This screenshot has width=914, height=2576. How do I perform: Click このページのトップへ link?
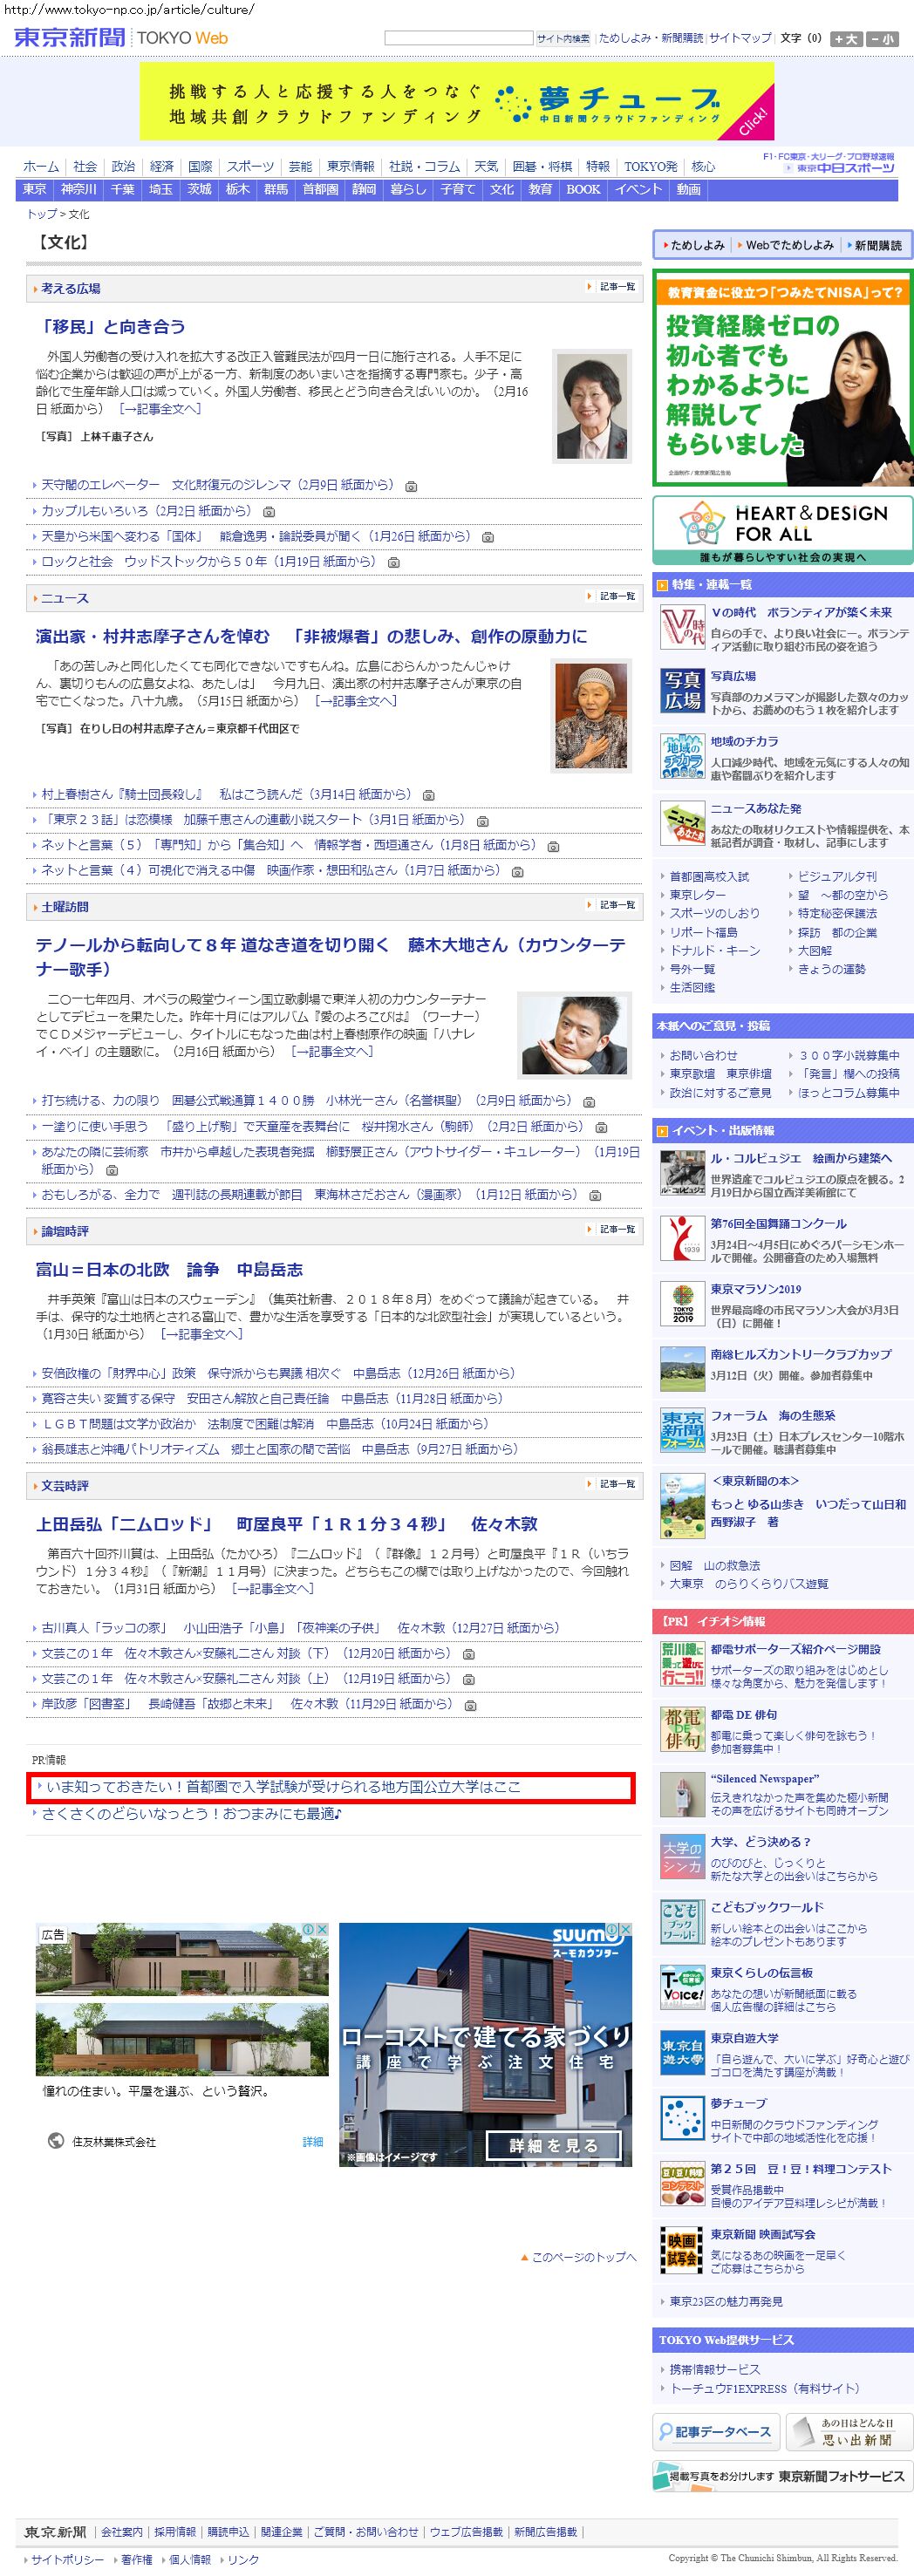(578, 2257)
